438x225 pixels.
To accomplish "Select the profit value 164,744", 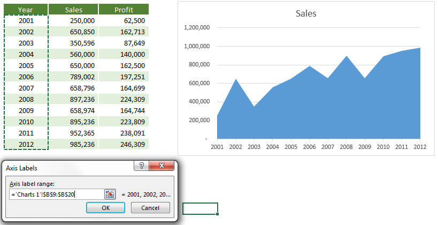I will pyautogui.click(x=124, y=110).
